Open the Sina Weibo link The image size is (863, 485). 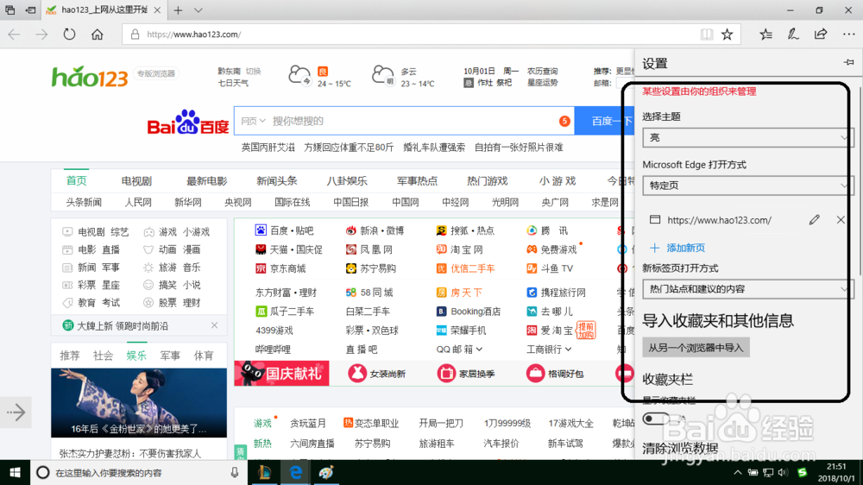coord(375,230)
